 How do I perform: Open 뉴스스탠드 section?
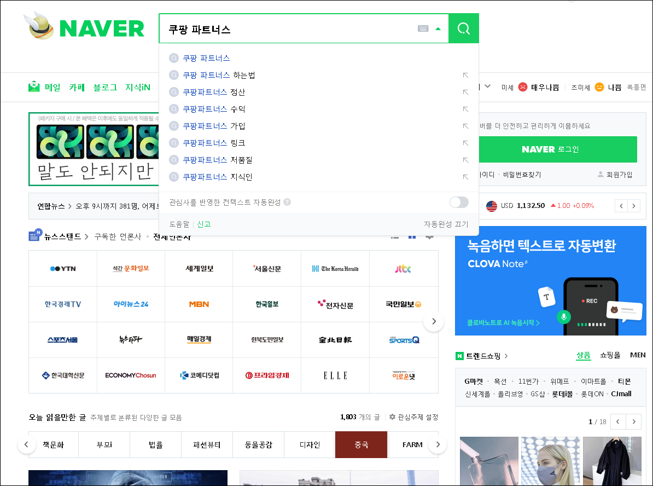[x=62, y=236]
